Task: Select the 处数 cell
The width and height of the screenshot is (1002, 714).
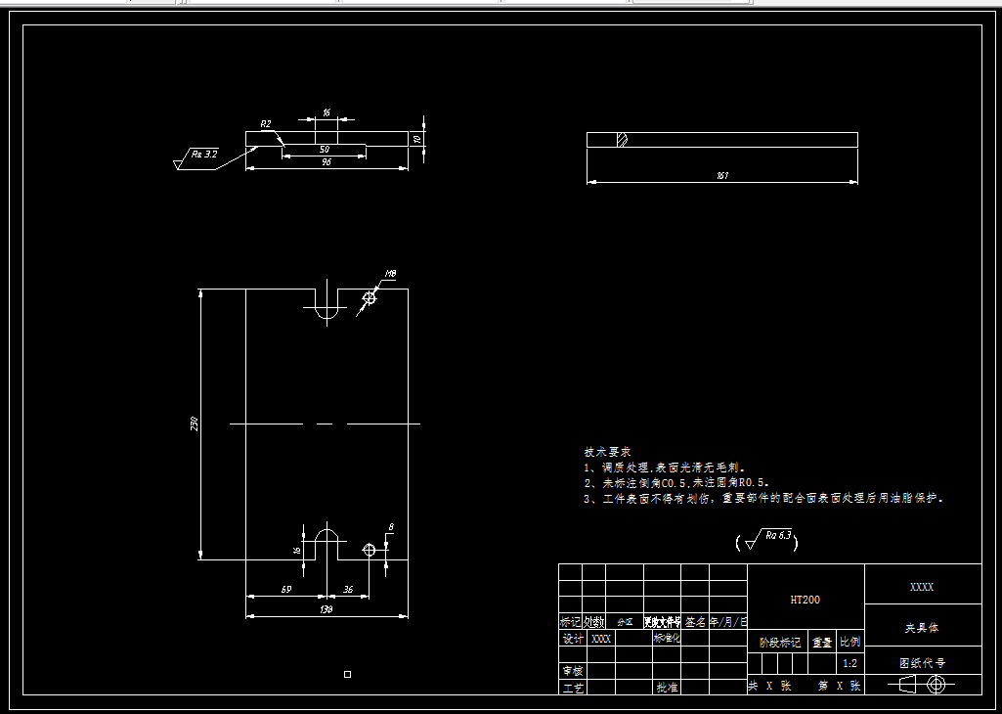Action: [593, 621]
